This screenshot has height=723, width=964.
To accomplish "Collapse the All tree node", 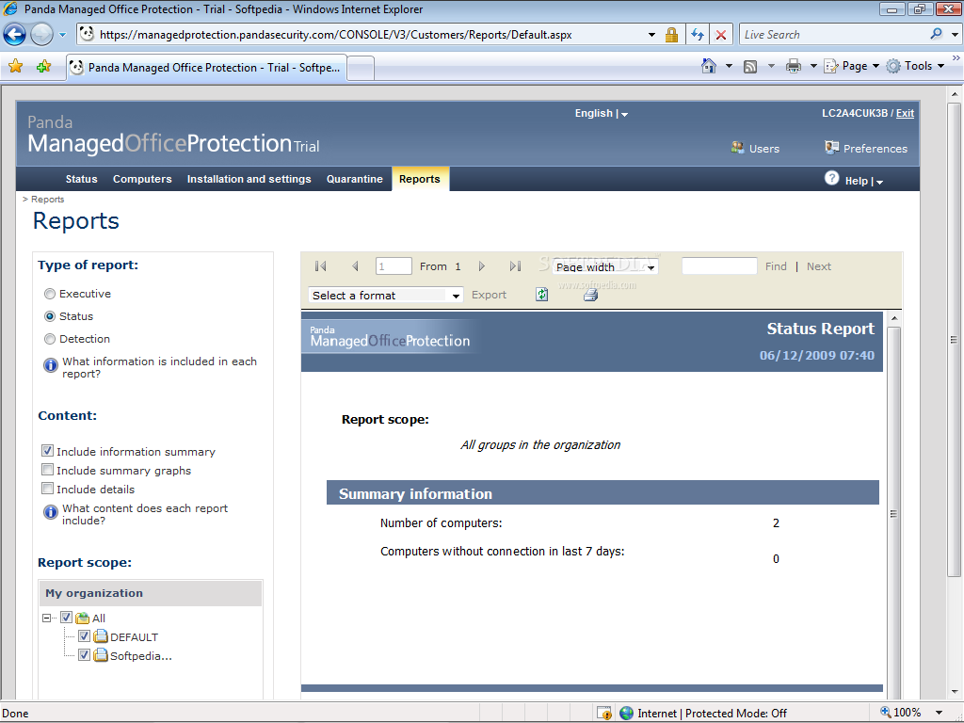I will [x=47, y=618].
